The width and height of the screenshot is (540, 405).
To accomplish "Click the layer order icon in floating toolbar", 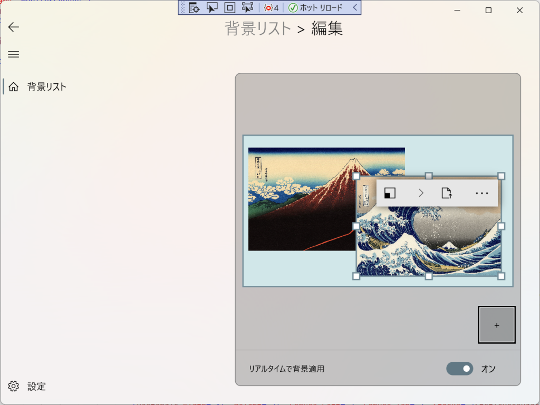I will [x=390, y=193].
